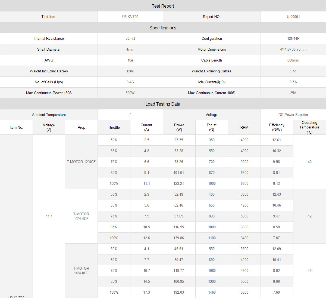Click the '3-4S' Lipo cells value
The height and width of the screenshot is (298, 326).
[130, 82]
